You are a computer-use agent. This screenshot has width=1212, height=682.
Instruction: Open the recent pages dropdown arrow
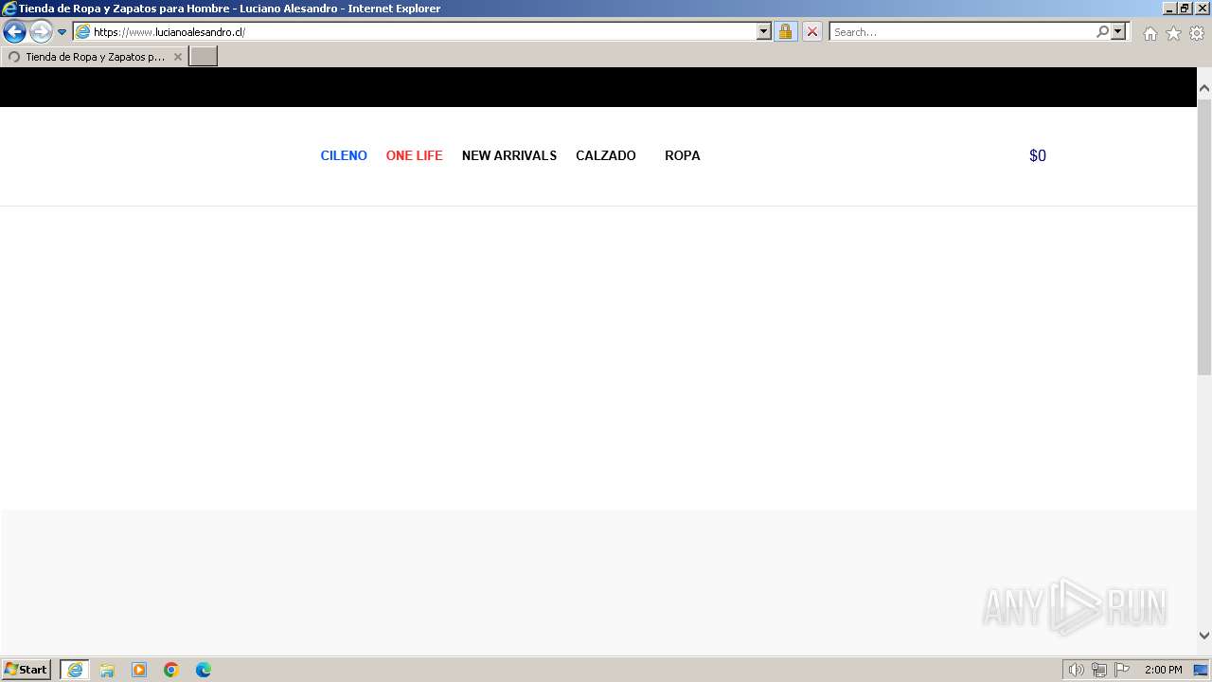click(62, 31)
